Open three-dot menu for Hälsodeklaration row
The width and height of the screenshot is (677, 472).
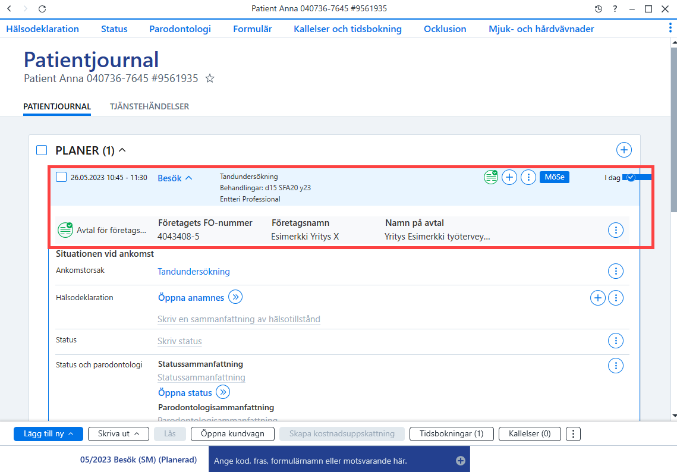pyautogui.click(x=616, y=298)
